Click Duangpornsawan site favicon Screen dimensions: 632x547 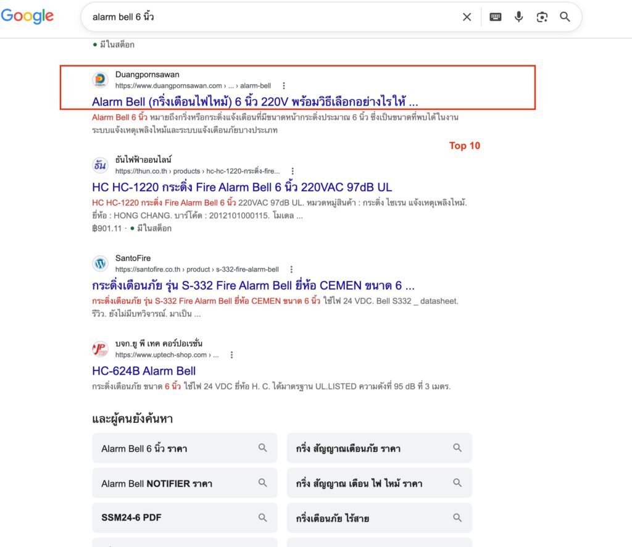click(x=100, y=80)
